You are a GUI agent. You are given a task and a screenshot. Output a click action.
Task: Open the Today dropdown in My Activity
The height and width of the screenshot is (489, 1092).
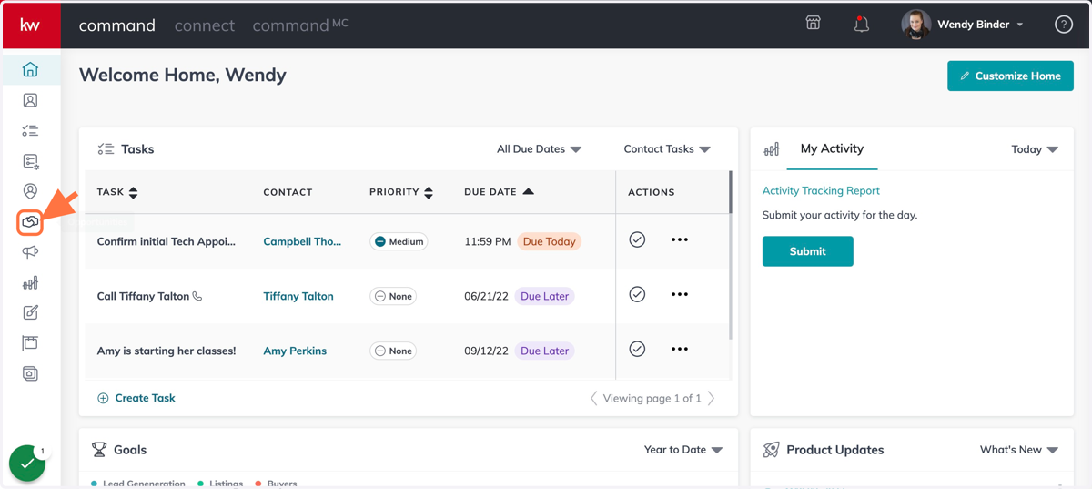pyautogui.click(x=1035, y=149)
